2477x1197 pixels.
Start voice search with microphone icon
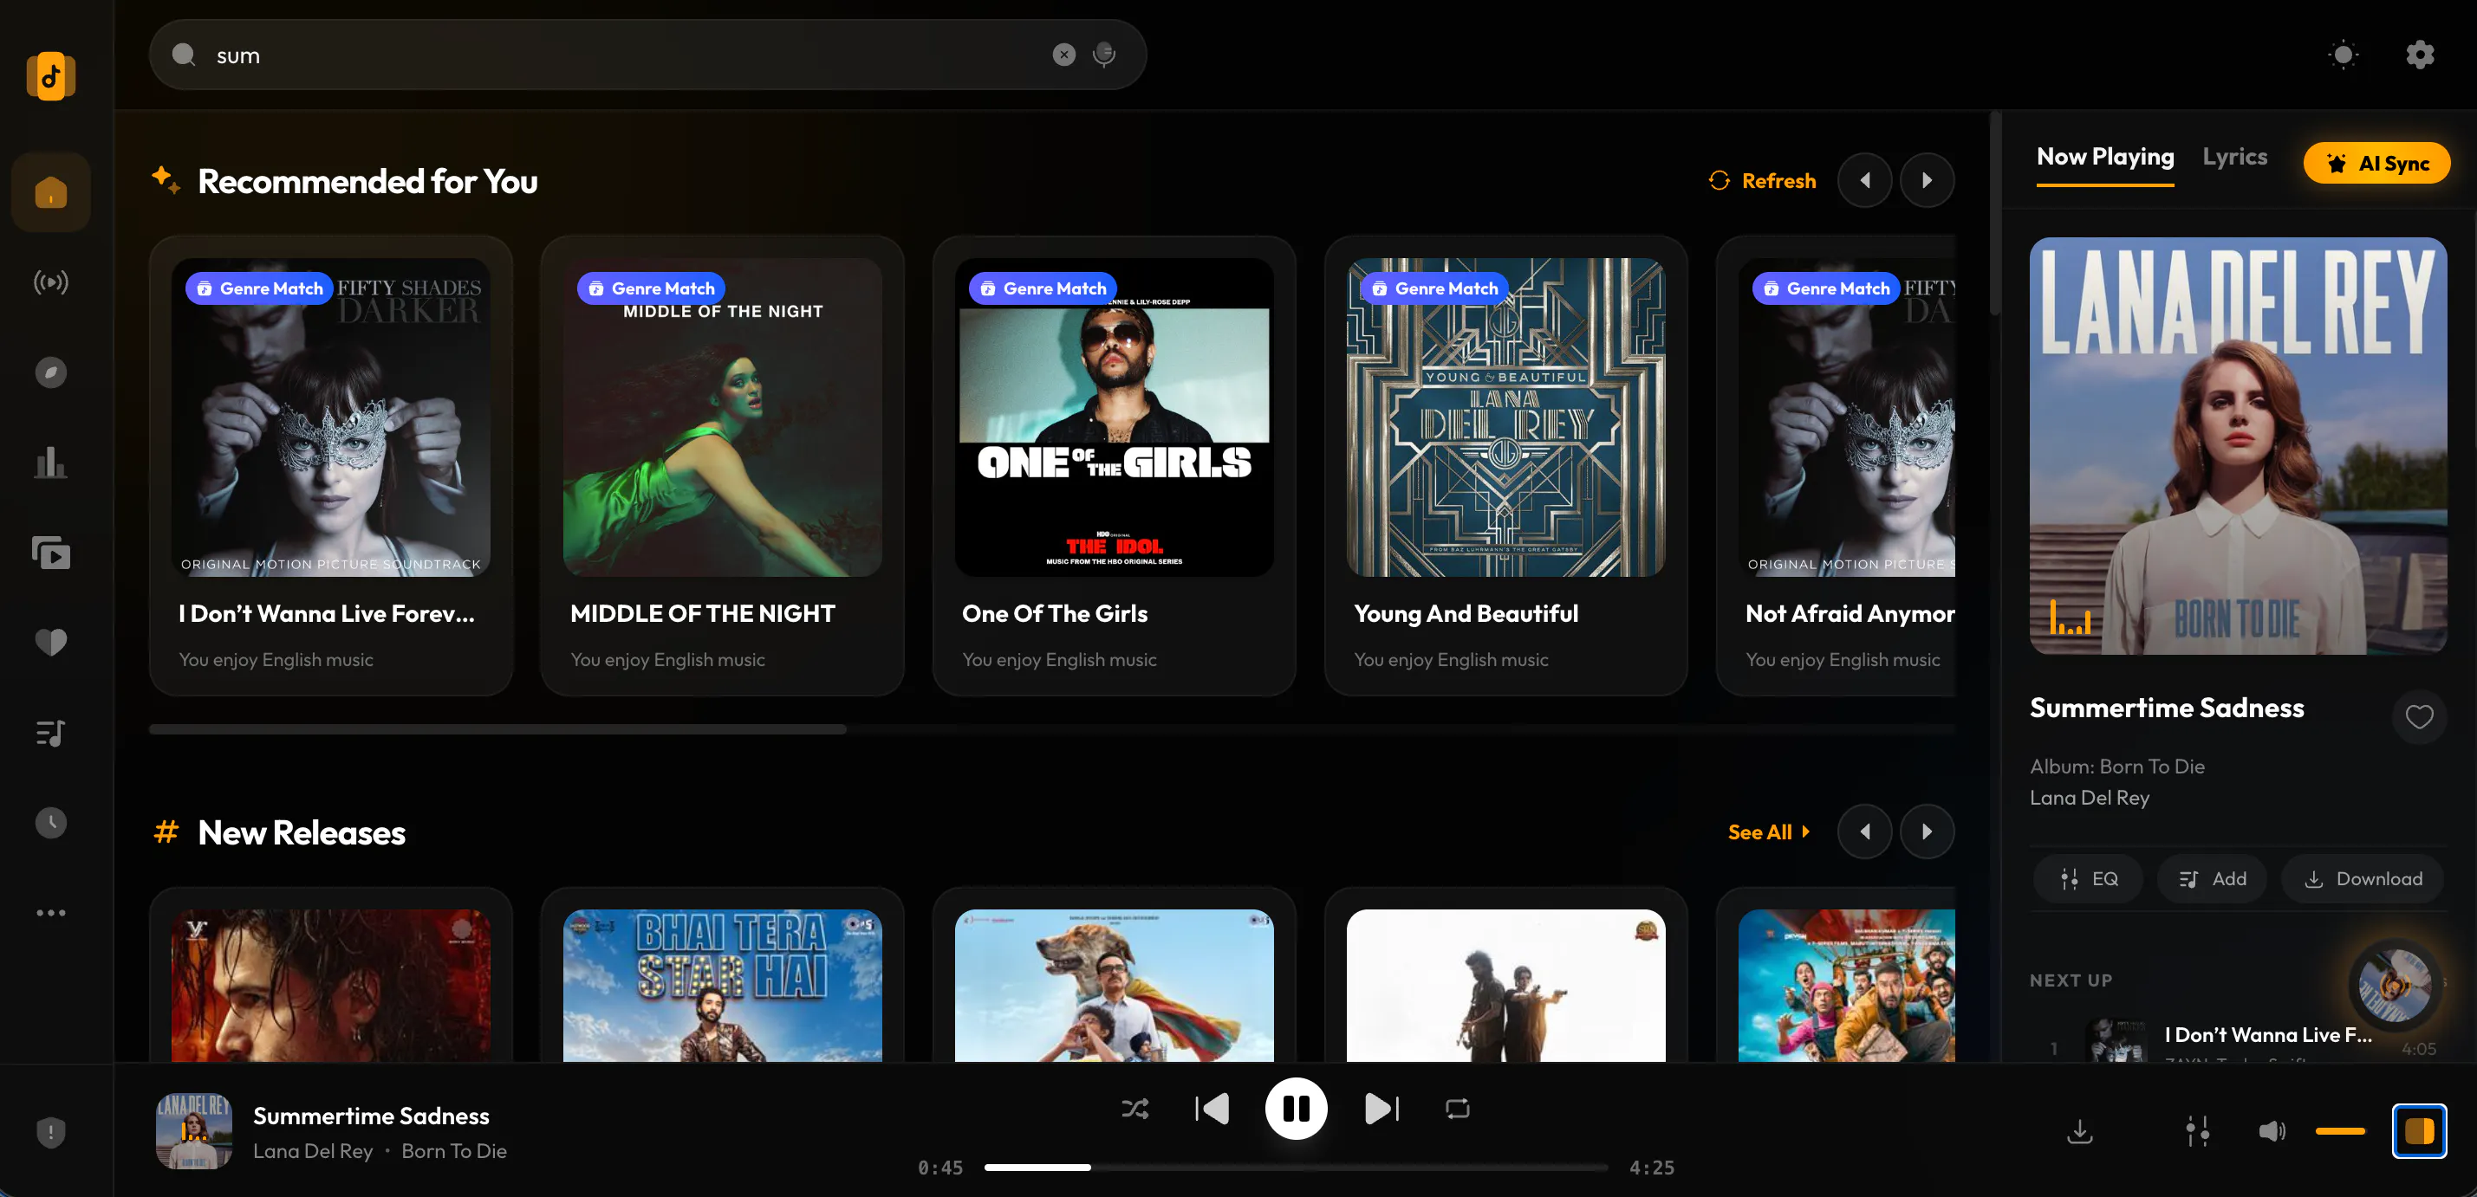pos(1104,55)
